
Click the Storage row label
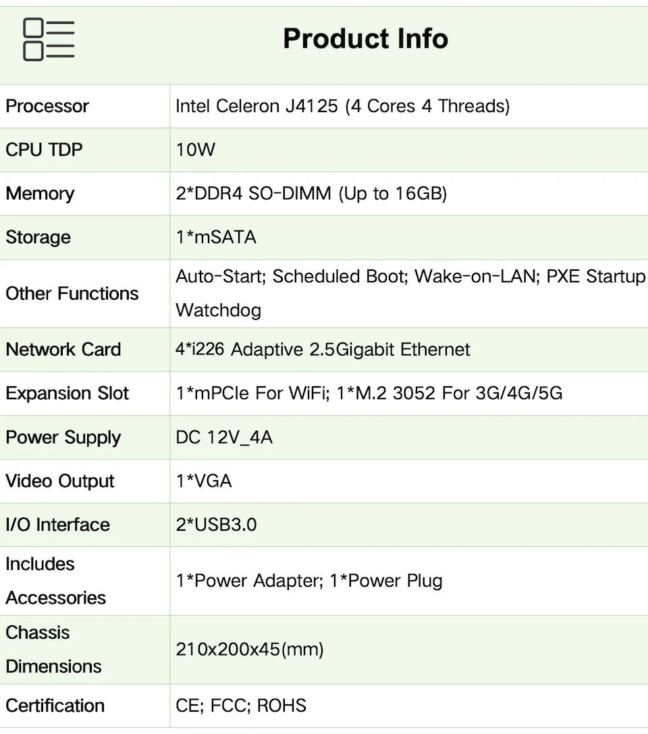(38, 238)
